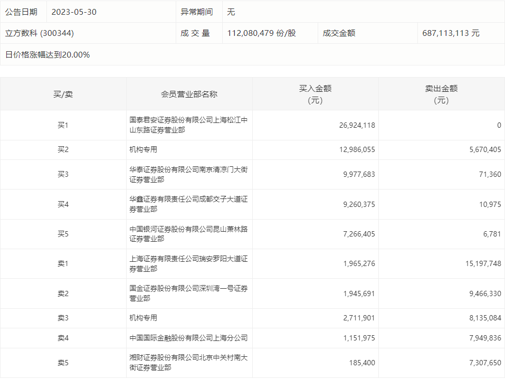Select 湘财证券 北京中关村南大街 branch name

point(188,363)
